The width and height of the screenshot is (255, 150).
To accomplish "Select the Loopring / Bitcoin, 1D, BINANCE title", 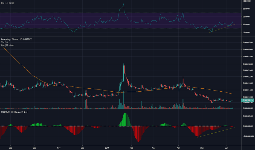I will [x=16, y=39].
